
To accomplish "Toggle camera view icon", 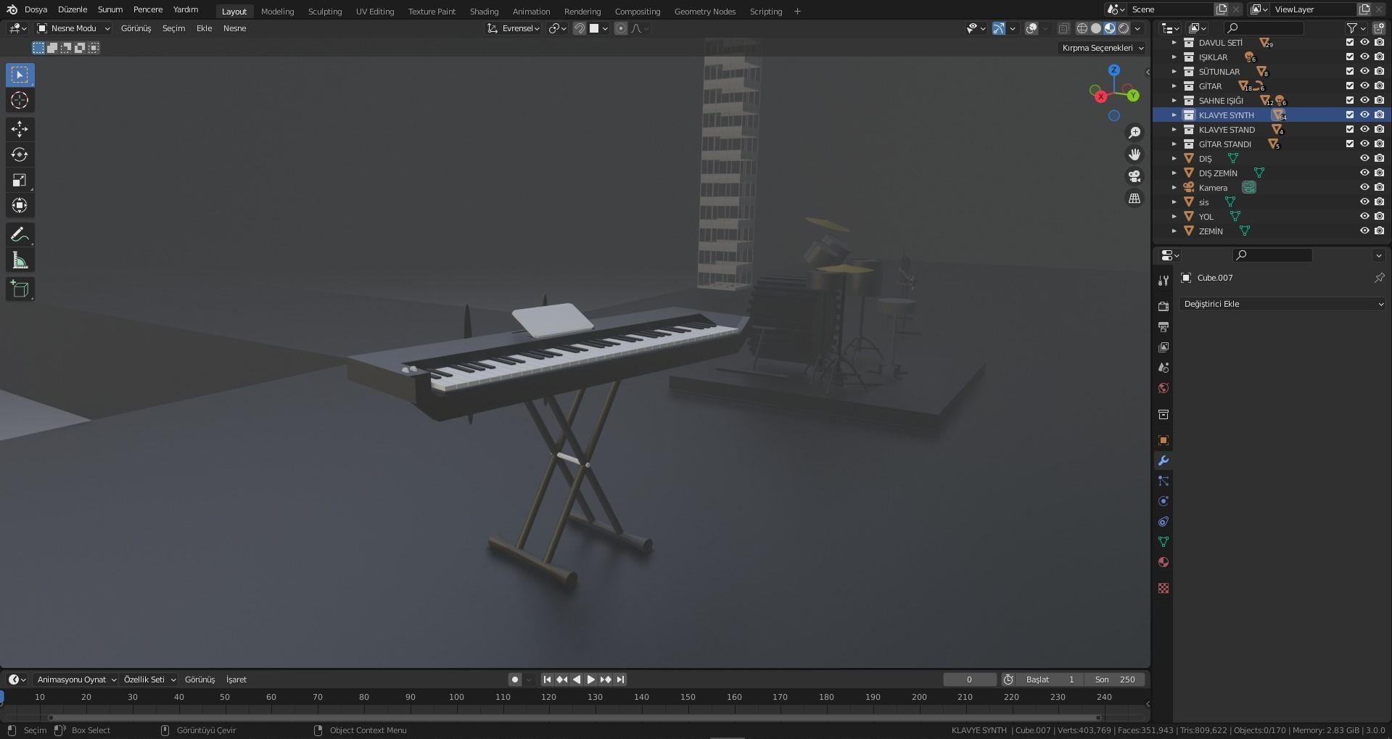I will click(x=1134, y=176).
